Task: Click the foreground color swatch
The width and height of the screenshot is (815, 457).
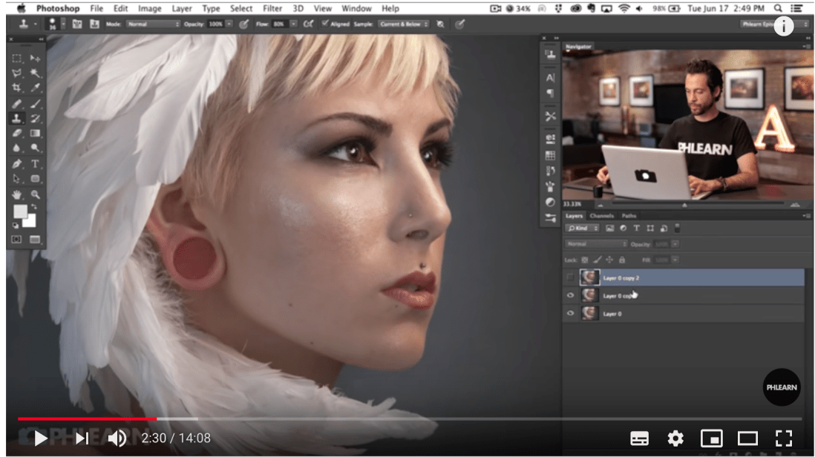Action: pos(20,210)
